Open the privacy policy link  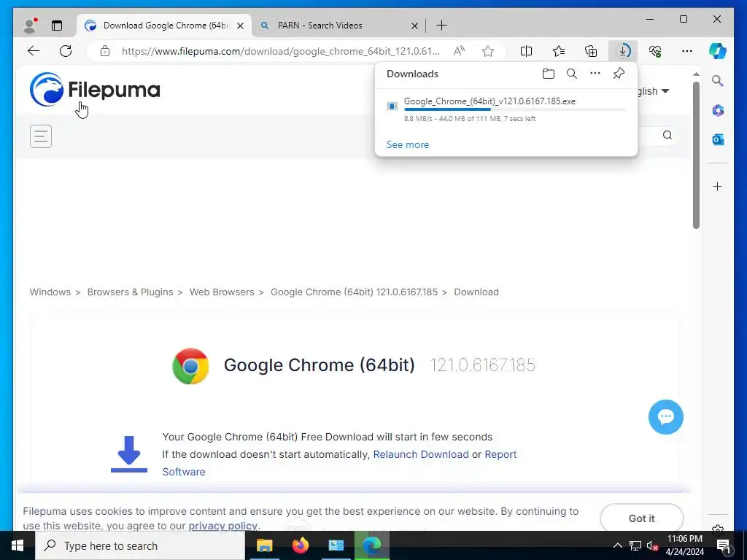(x=223, y=526)
